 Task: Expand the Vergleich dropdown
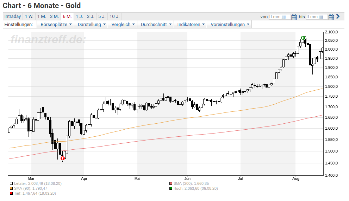tap(123, 25)
